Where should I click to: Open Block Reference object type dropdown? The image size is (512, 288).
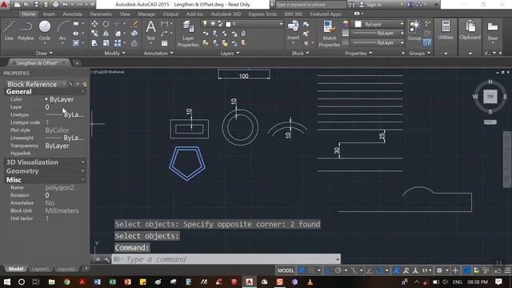36,84
